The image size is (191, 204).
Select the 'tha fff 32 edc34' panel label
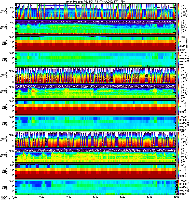[x=4, y=11]
